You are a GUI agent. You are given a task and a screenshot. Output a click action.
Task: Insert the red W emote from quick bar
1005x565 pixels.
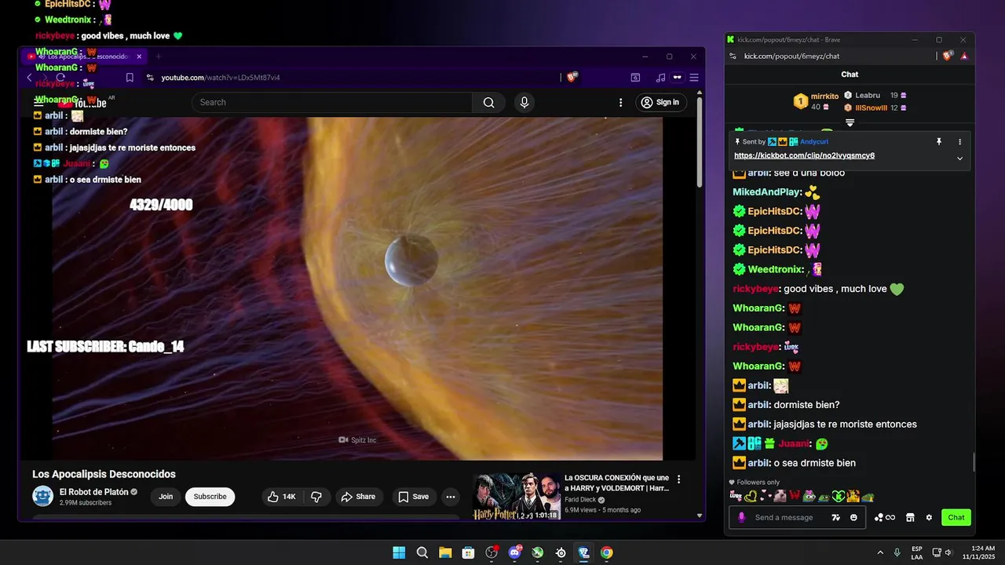coord(795,496)
